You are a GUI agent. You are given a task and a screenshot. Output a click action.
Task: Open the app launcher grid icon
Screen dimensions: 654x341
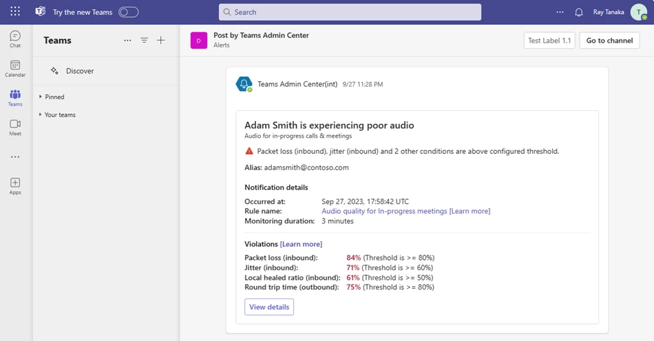point(15,12)
